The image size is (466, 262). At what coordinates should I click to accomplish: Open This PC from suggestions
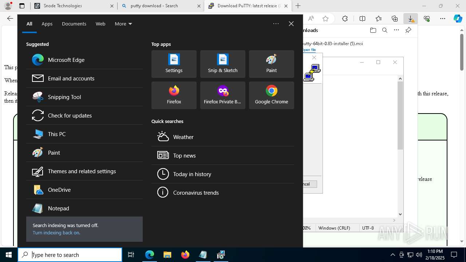[84, 134]
